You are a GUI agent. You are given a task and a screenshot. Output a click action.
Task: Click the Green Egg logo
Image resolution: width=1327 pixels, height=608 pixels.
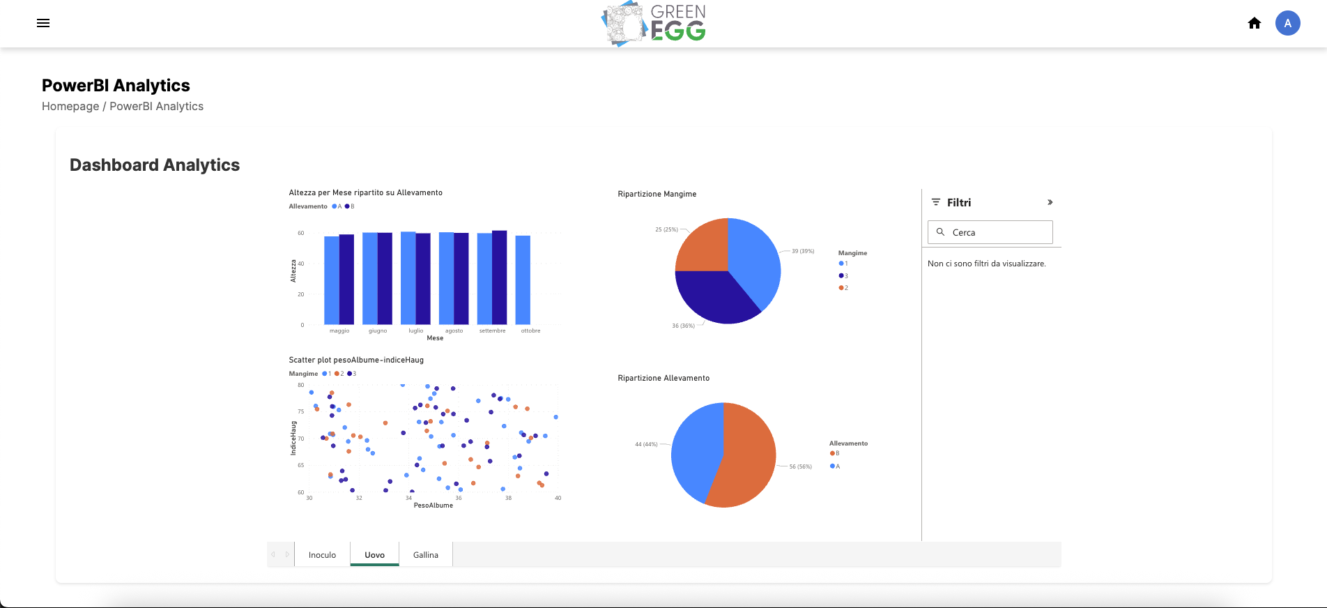[x=654, y=24]
